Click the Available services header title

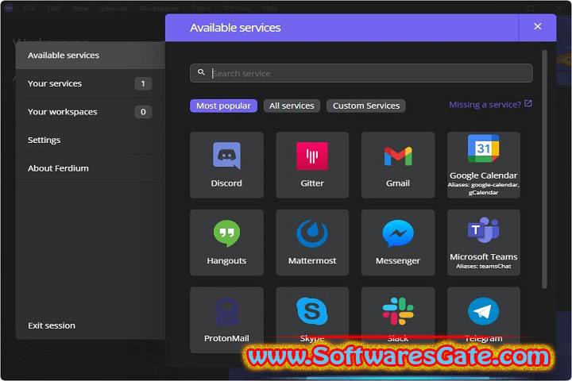[235, 28]
